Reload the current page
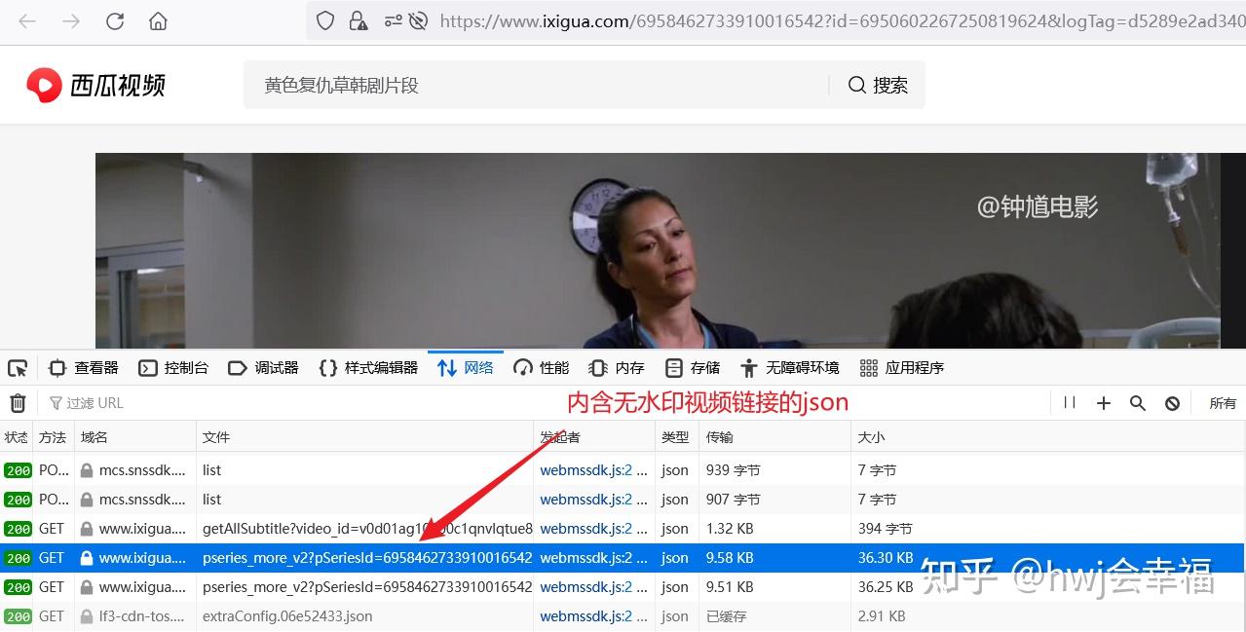1246x632 pixels. 115,20
